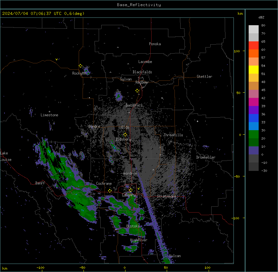Select the light gray 70-80 dBZ legend band
Screen dimensions: 278x272
tap(253, 29)
